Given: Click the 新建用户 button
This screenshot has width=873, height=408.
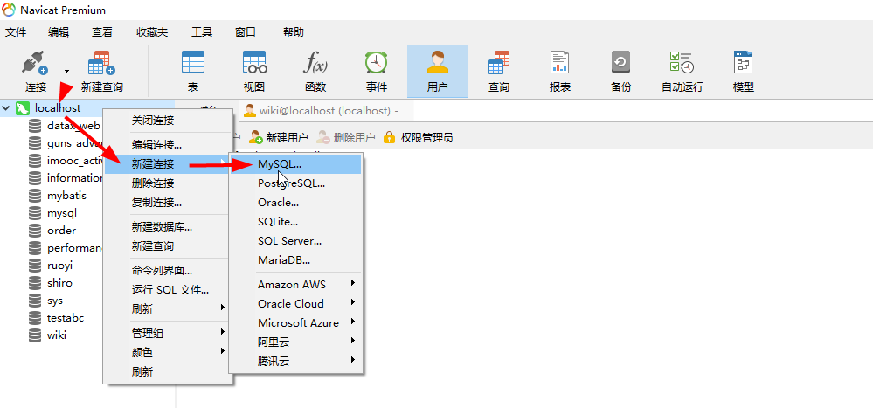Looking at the screenshot, I should tap(279, 137).
